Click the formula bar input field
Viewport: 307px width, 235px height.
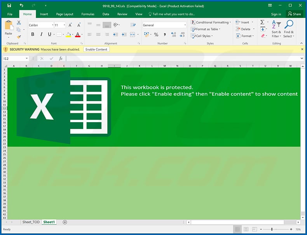coord(183,59)
